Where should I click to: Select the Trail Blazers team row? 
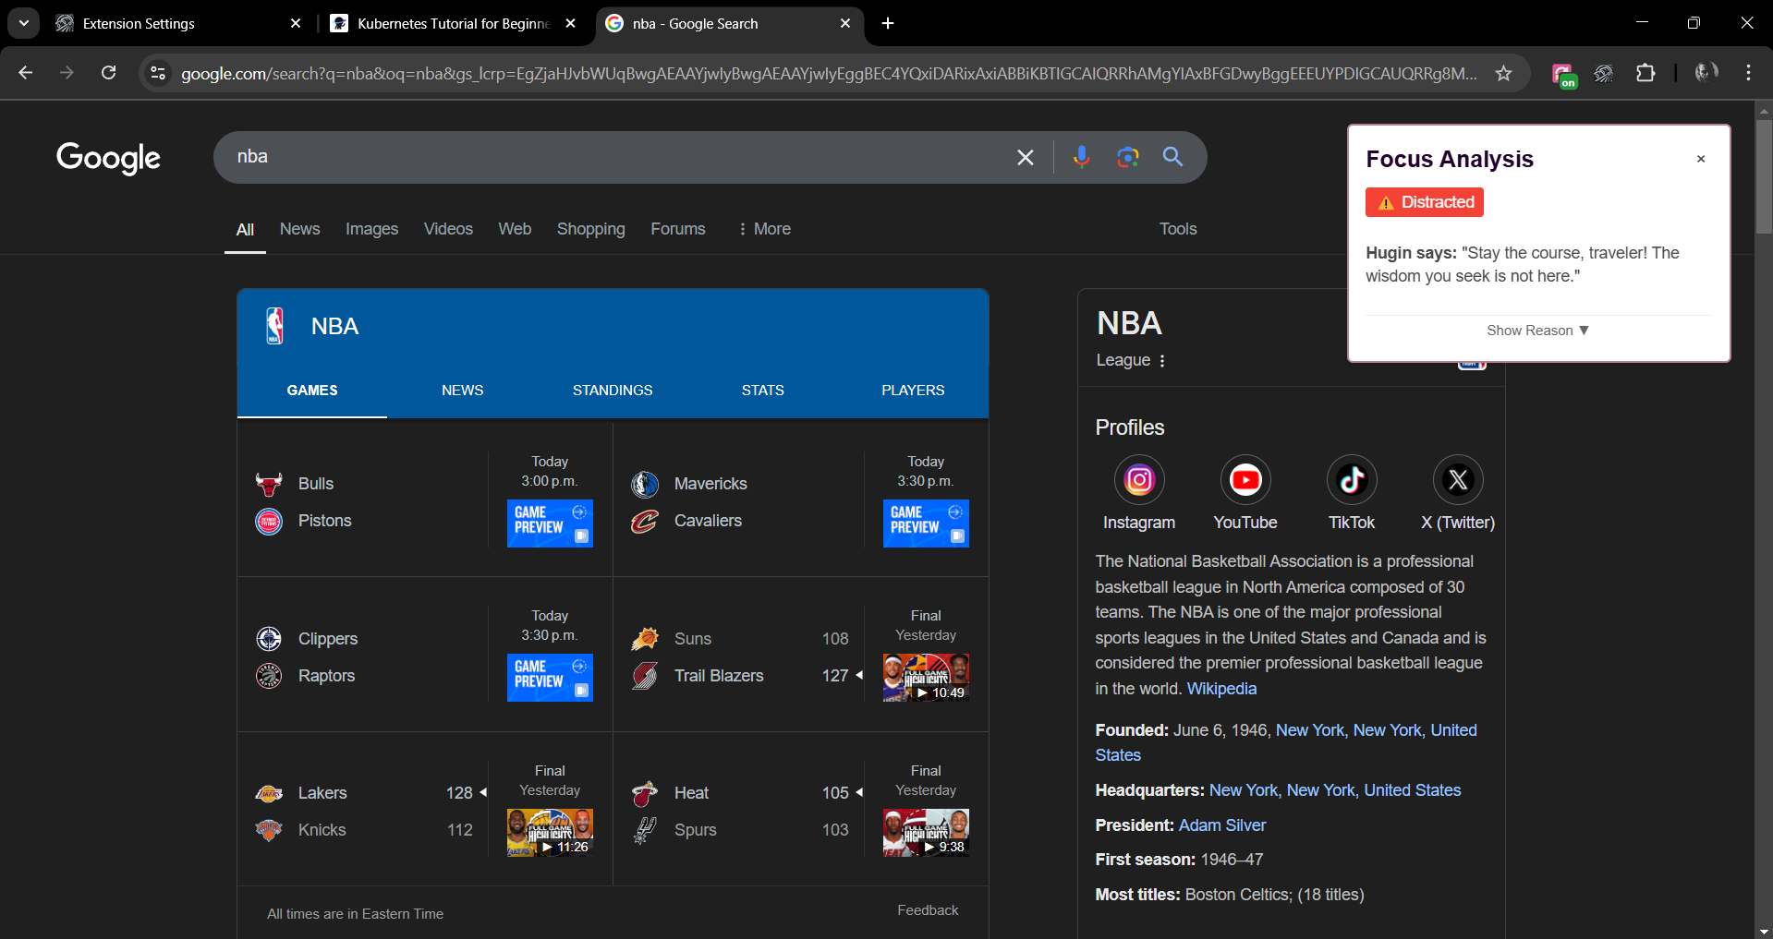(747, 676)
